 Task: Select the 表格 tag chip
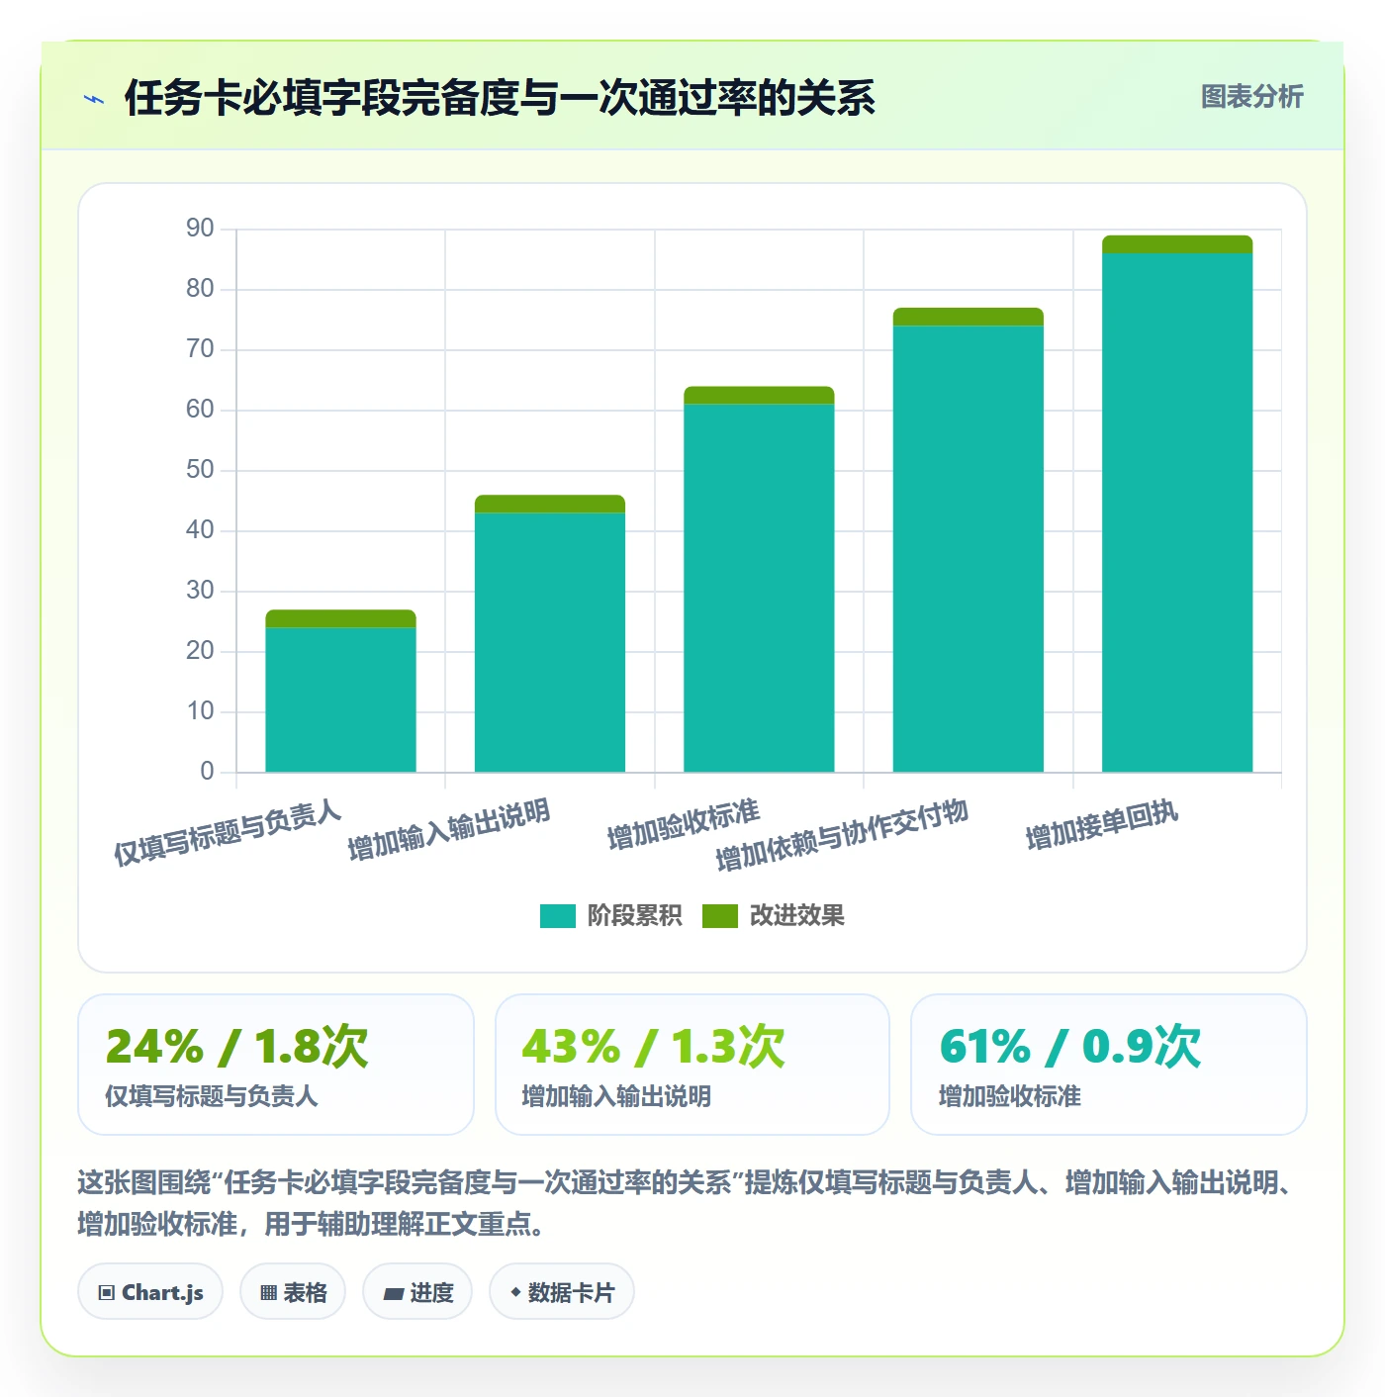293,1292
